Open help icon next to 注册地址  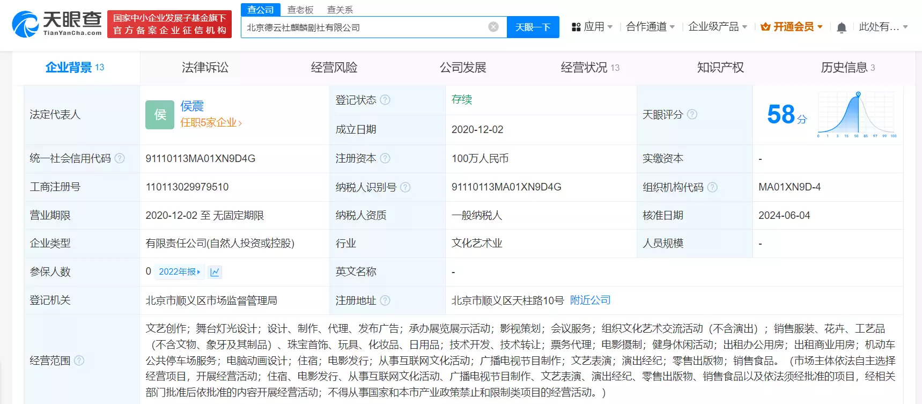pos(385,300)
